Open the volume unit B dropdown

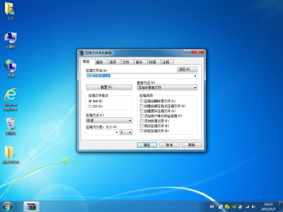click(x=126, y=132)
